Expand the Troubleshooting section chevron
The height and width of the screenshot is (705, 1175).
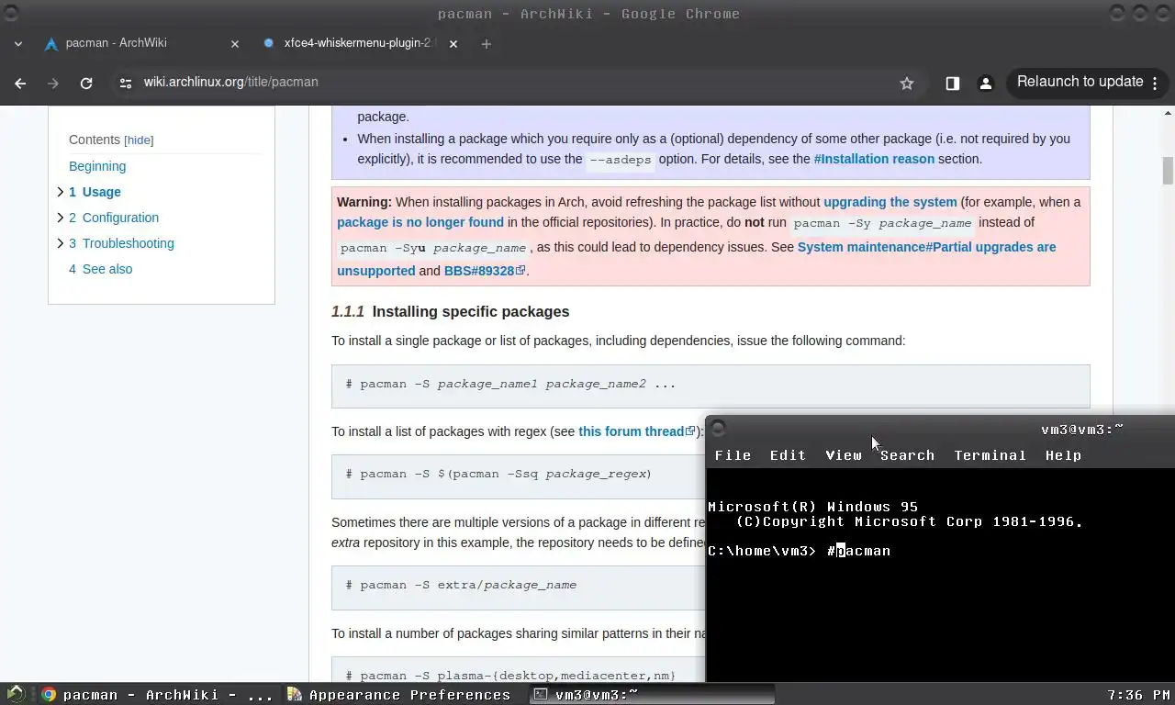[60, 243]
